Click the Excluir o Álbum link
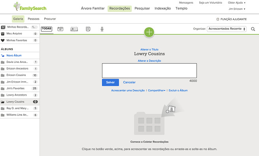 tap(178, 90)
